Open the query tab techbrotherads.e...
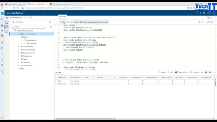This screenshot has height=122, width=217. (x=16, y=18)
